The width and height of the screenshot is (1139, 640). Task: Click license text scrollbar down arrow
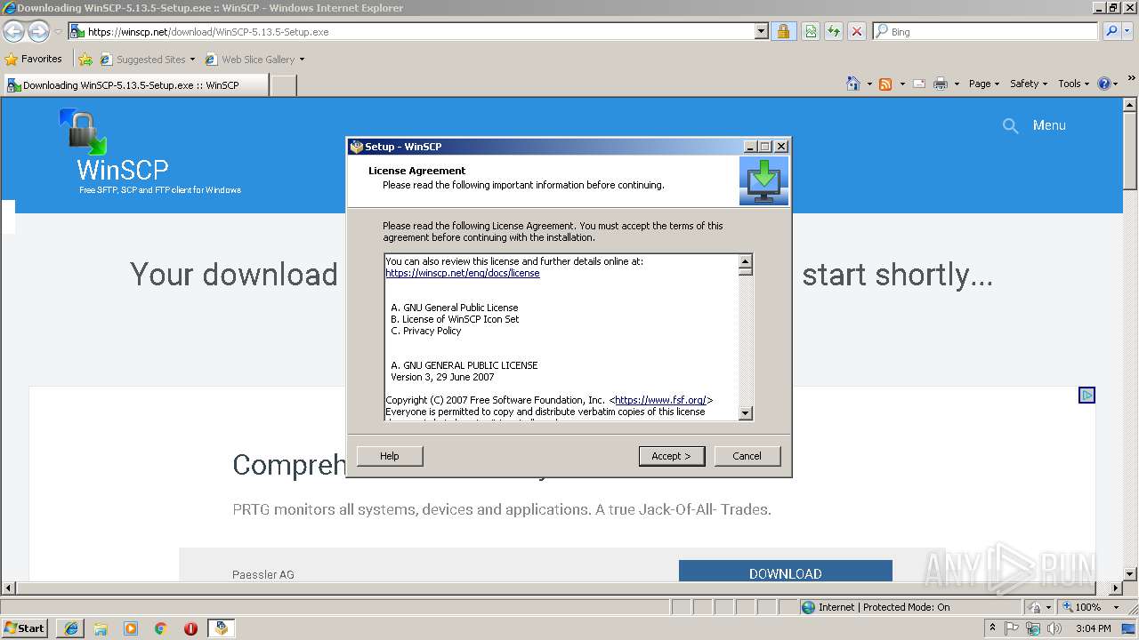746,413
